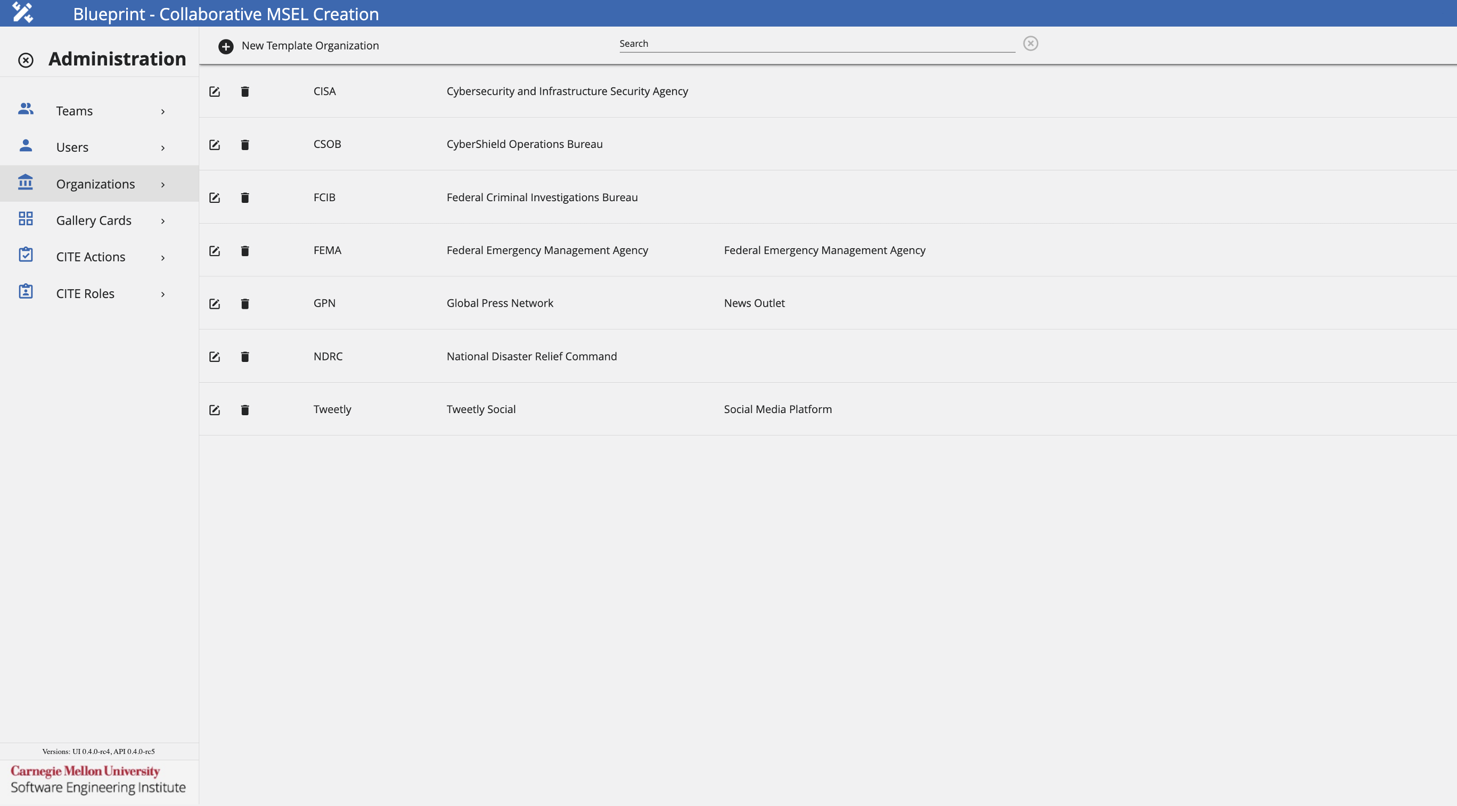Close the Administration panel
This screenshot has width=1457, height=806.
point(25,60)
